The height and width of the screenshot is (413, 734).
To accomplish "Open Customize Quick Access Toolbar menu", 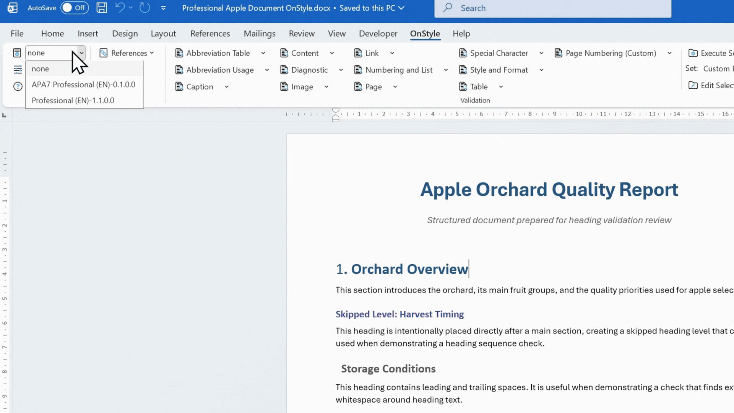I will click(163, 8).
